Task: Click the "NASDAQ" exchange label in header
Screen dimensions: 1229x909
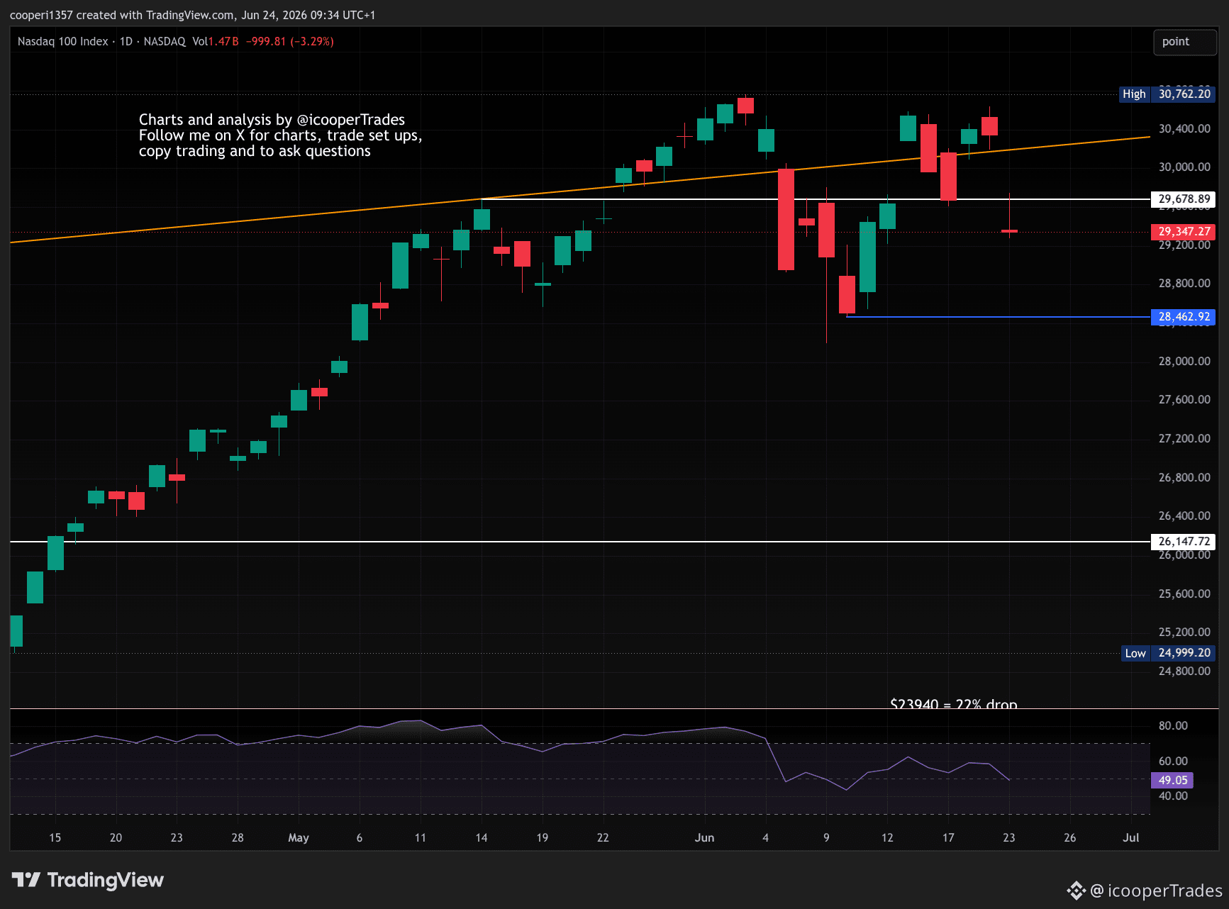Action: [x=165, y=41]
